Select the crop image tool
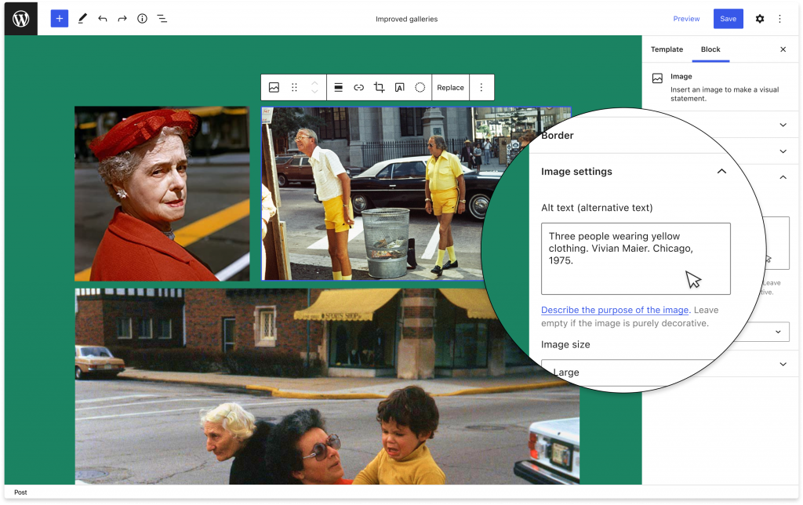This screenshot has width=803, height=505. pyautogui.click(x=379, y=88)
